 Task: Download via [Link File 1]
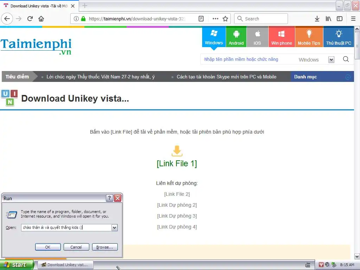(177, 163)
